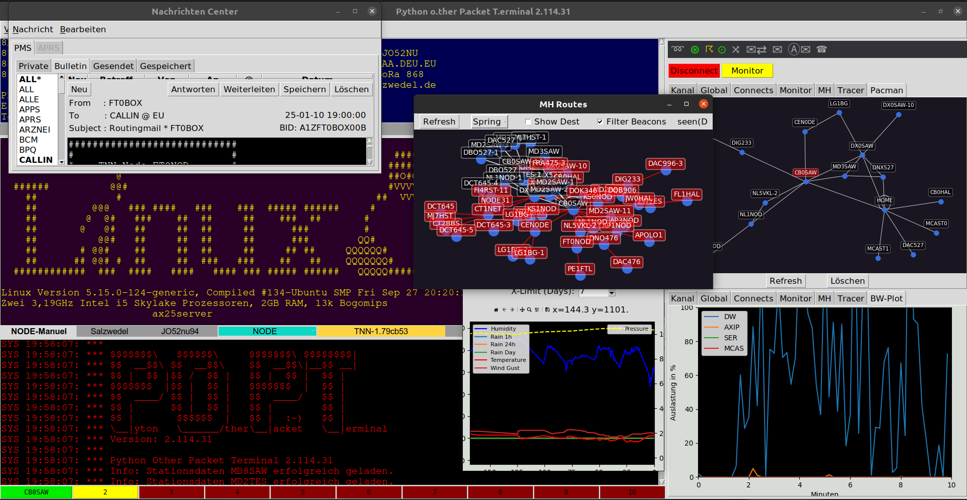The width and height of the screenshot is (967, 500).
Task: Switch to the Bulletin tab
Action: pos(71,66)
